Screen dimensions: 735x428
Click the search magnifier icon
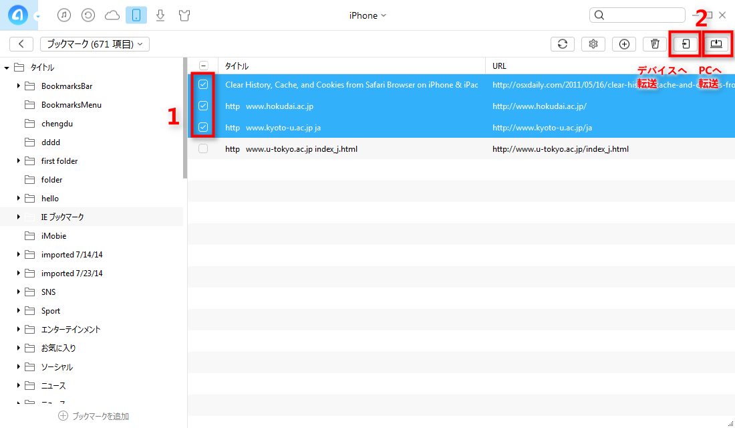599,15
